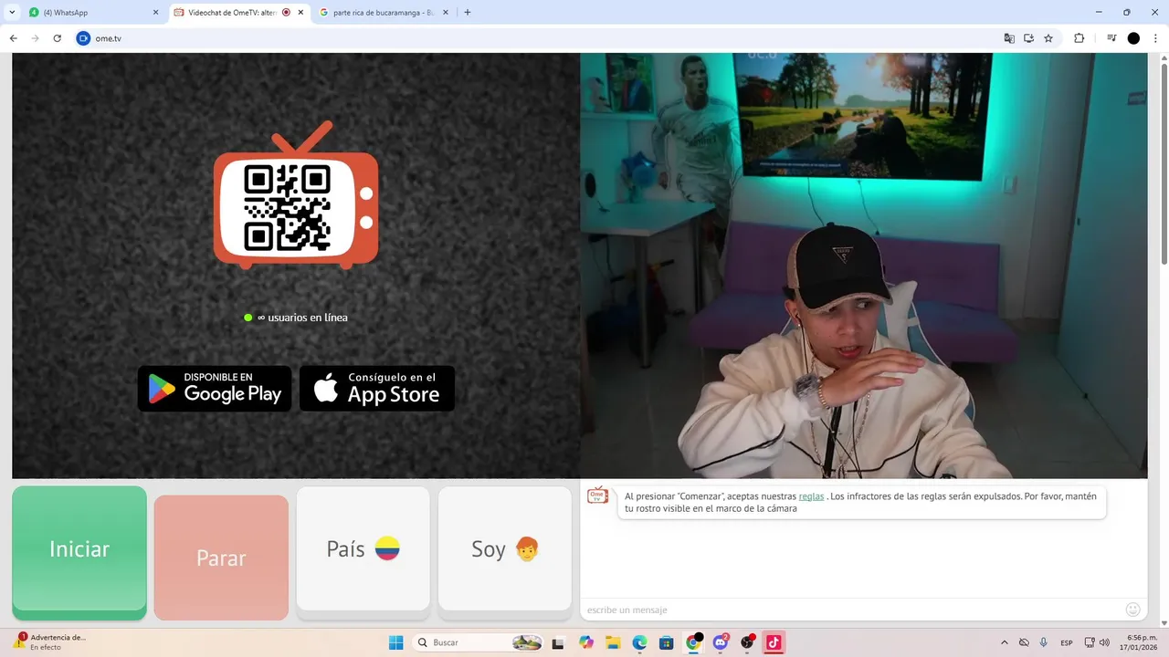
Task: Open the translate page icon
Action: click(x=1009, y=38)
